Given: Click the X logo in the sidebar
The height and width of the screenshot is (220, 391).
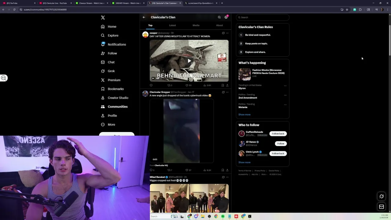Looking at the screenshot, I should click(103, 18).
